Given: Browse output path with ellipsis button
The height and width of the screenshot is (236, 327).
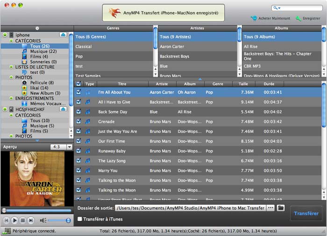Looking at the screenshot, I should [270, 208].
